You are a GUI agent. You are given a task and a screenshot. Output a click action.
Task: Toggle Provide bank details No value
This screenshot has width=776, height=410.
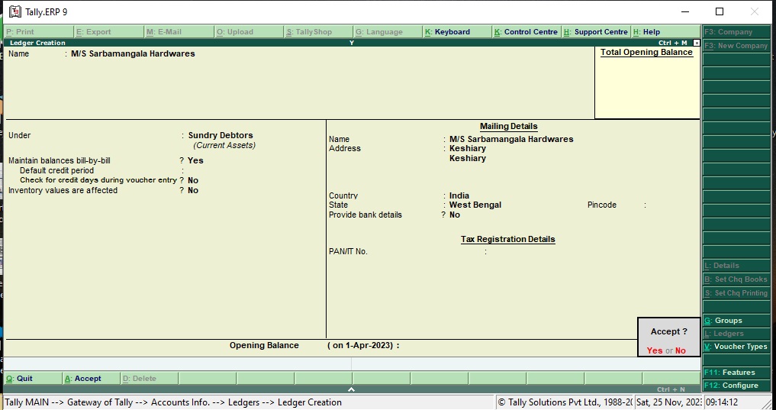[455, 215]
